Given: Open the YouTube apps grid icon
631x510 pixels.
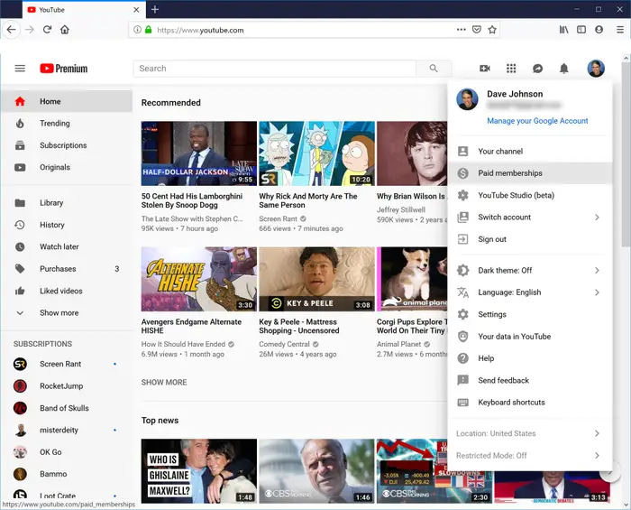Looking at the screenshot, I should pos(511,69).
